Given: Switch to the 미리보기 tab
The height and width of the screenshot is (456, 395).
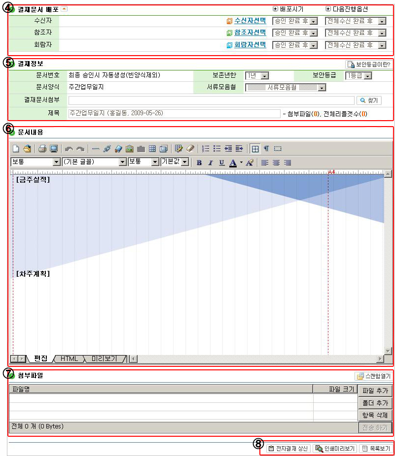Looking at the screenshot, I should (104, 358).
